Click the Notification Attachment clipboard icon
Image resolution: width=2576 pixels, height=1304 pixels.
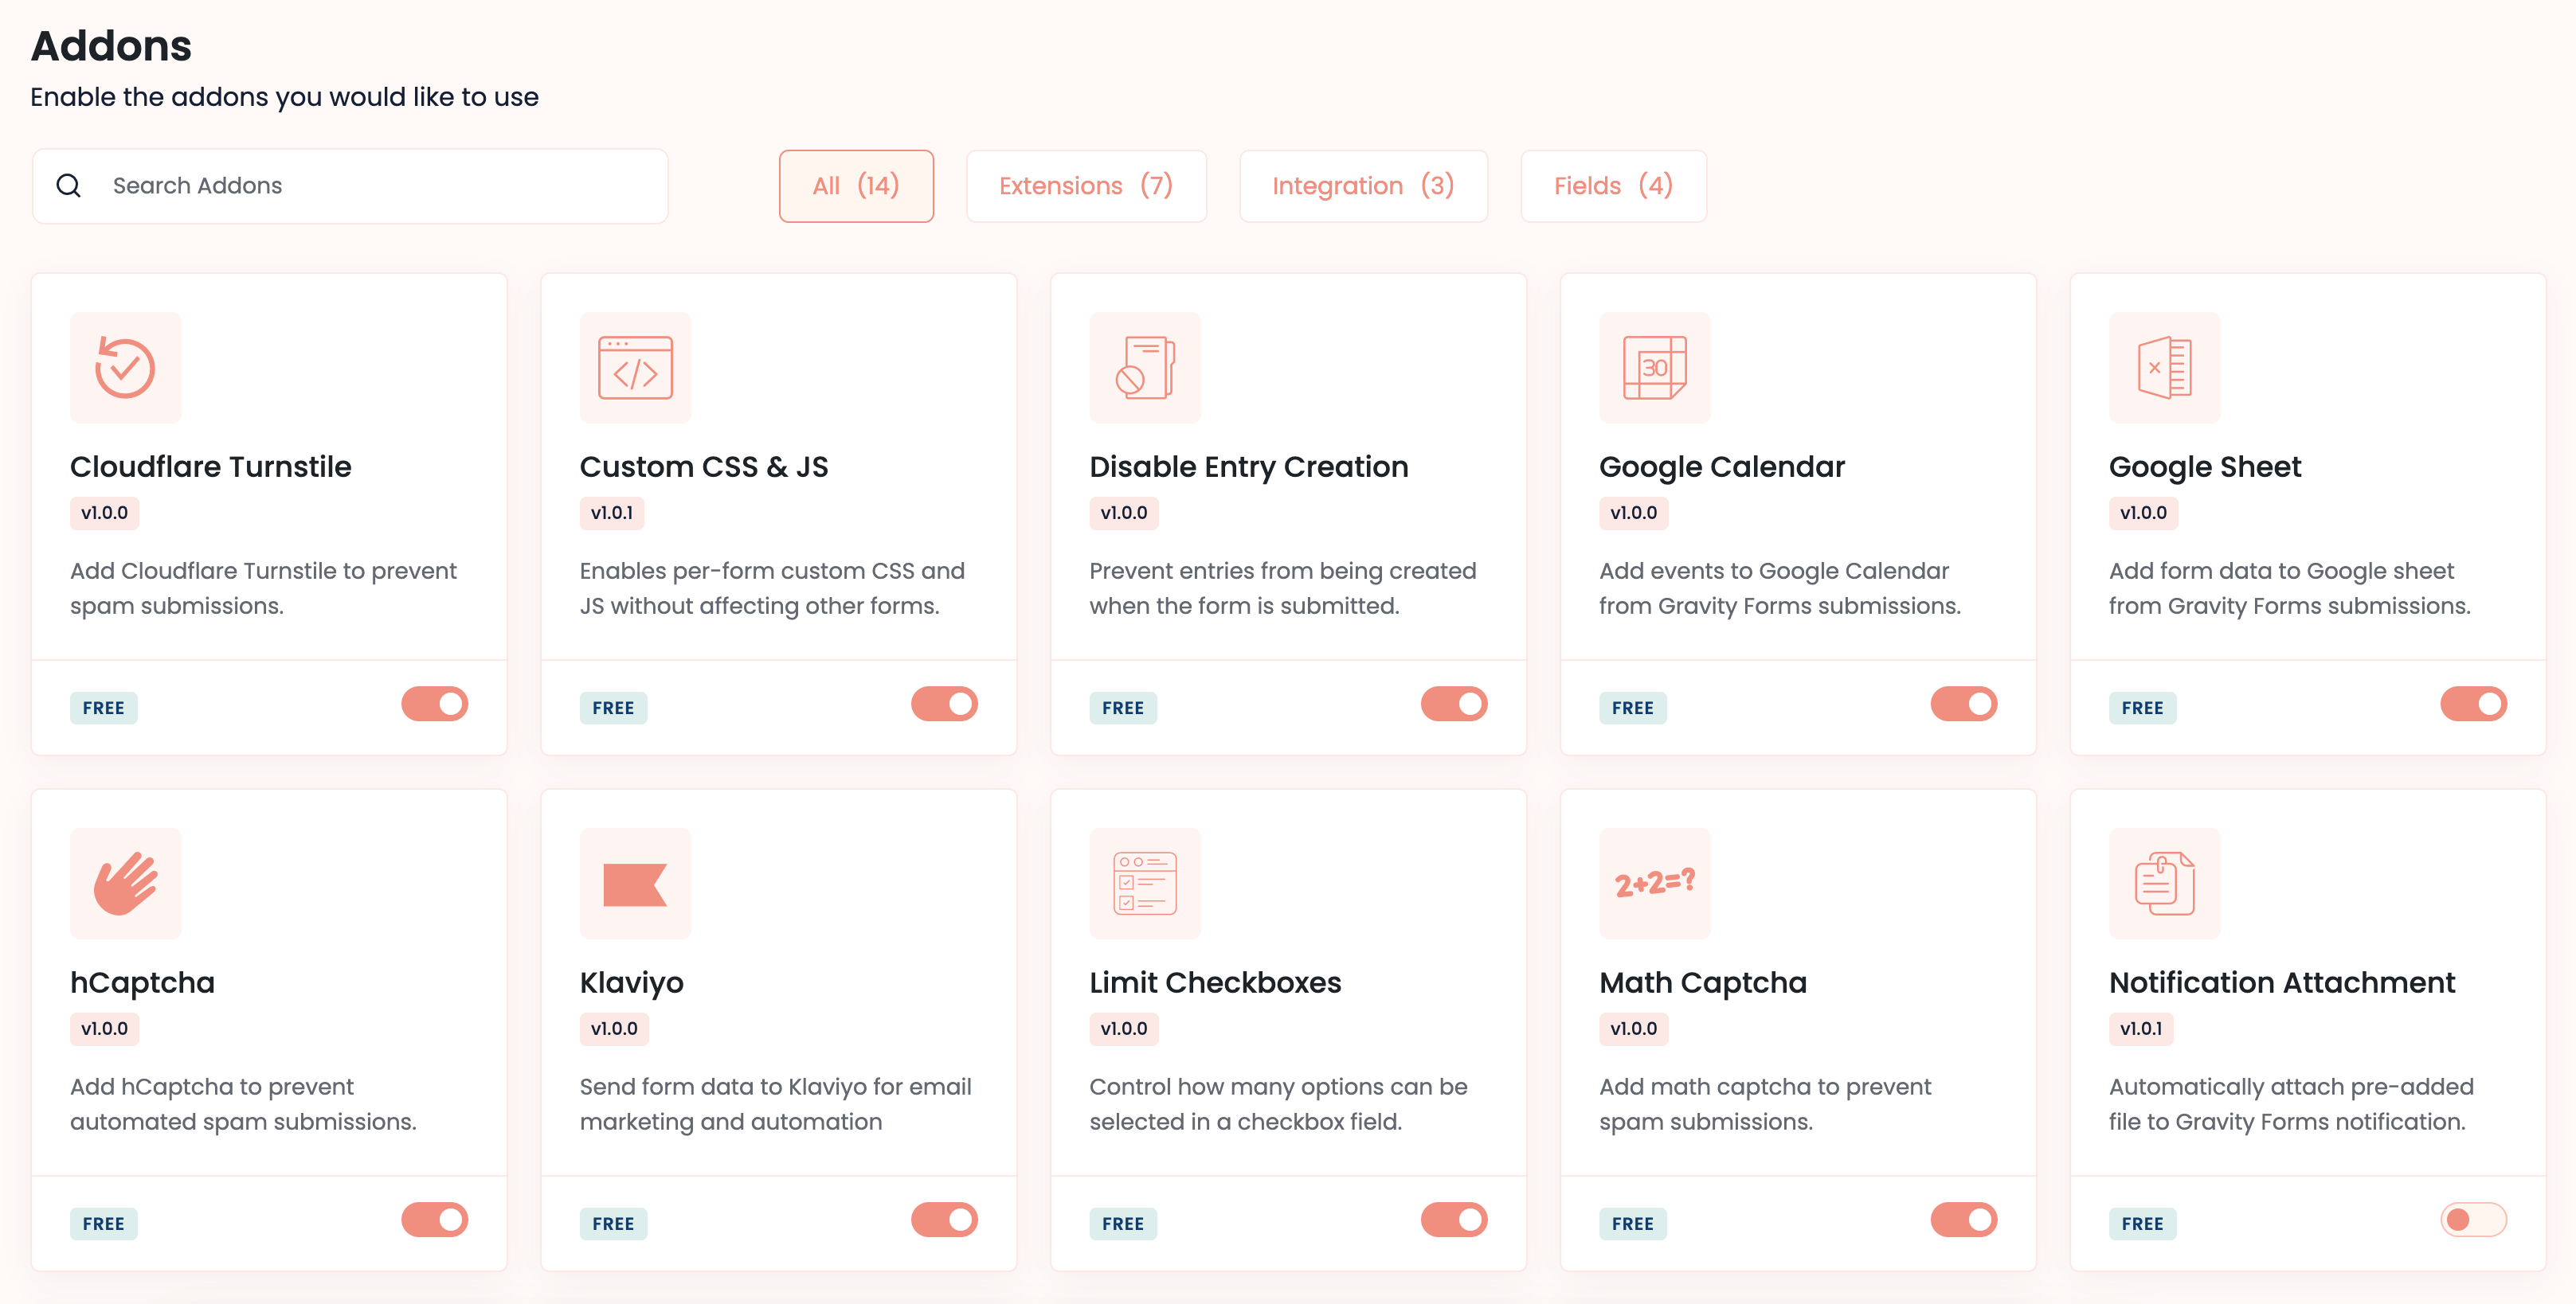coord(2164,884)
